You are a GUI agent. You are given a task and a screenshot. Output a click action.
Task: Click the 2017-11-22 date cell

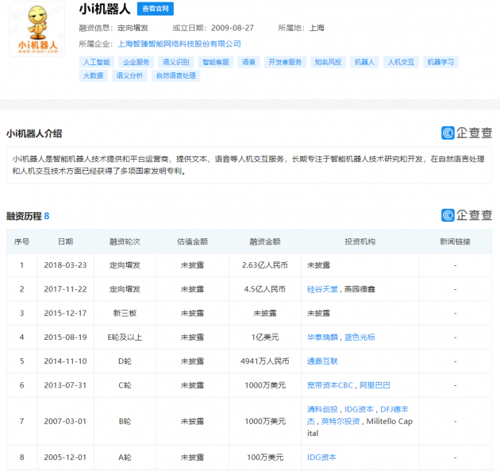(x=65, y=289)
